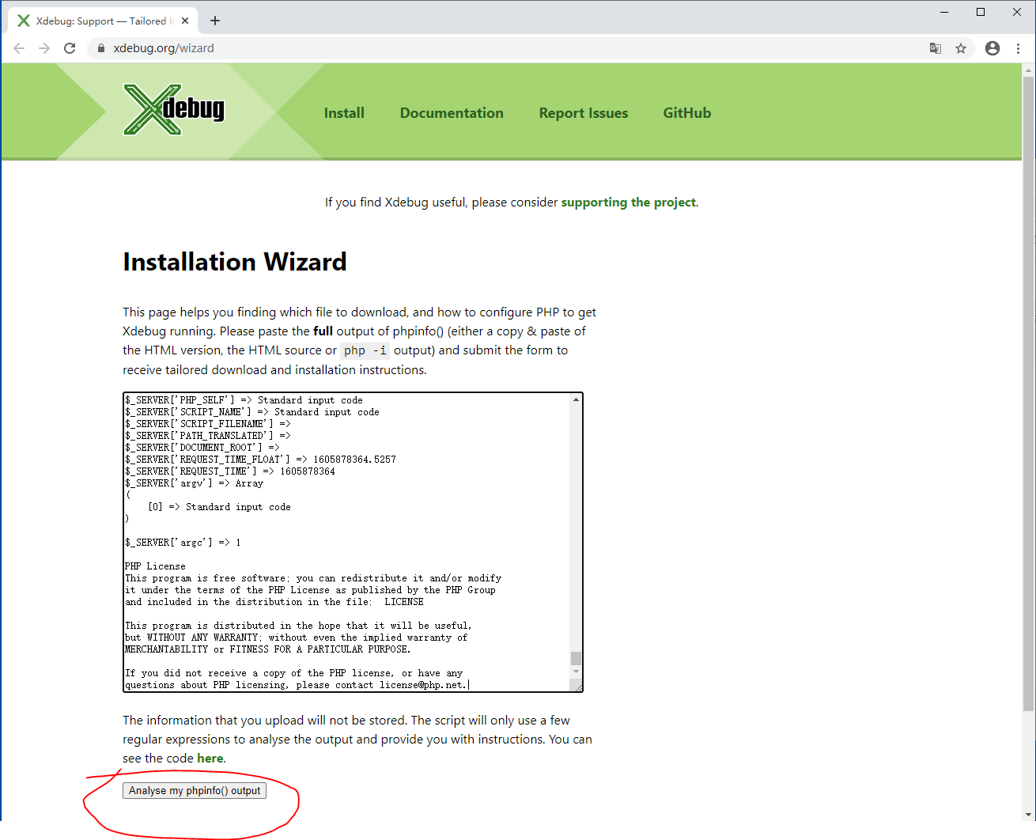Click the padlock site security icon

(x=100, y=47)
